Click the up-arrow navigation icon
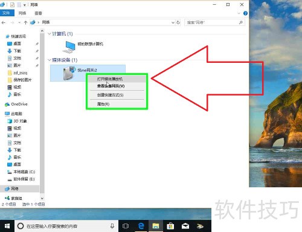Screen dimensions: 302x232 pos(25,22)
